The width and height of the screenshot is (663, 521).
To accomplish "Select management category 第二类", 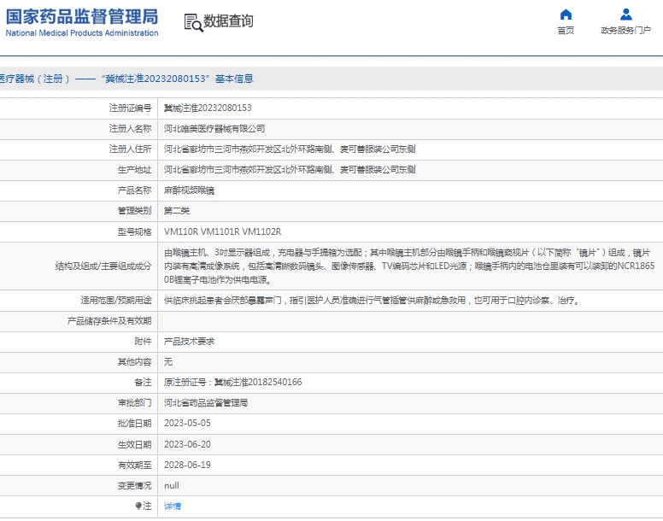I will (x=177, y=210).
